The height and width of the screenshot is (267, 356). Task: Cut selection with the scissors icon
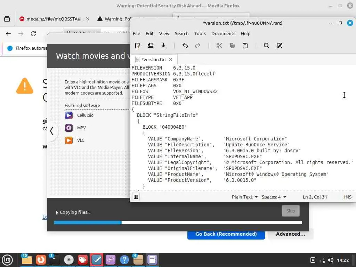pyautogui.click(x=219, y=46)
